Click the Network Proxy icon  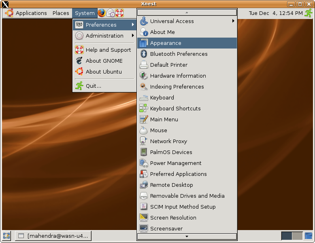point(144,141)
